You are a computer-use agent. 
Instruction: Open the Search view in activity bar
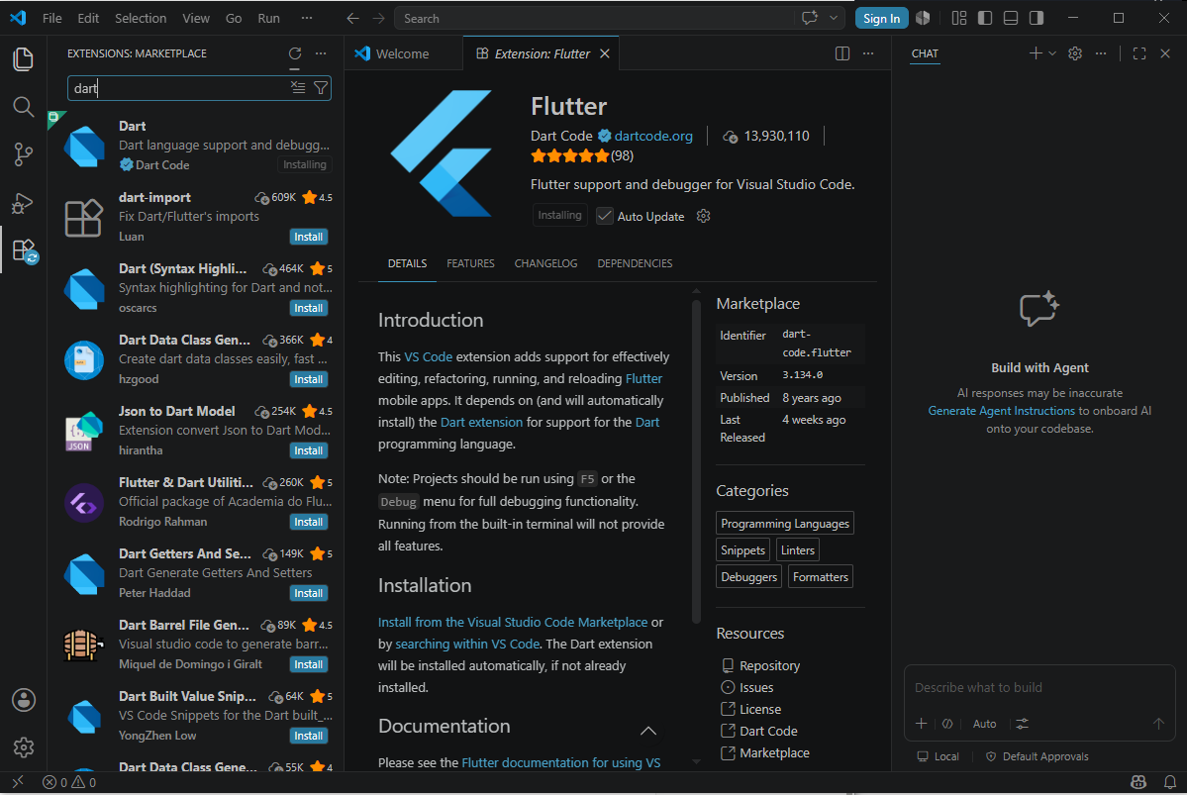(x=24, y=107)
